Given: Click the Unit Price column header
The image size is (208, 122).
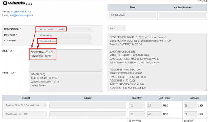Looking at the screenshot, I should pos(164,98).
